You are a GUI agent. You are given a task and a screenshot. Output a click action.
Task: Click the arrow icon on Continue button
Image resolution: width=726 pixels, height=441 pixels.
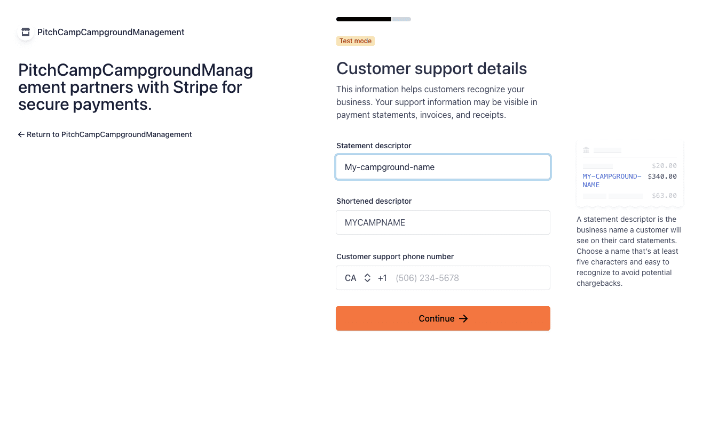[463, 318]
